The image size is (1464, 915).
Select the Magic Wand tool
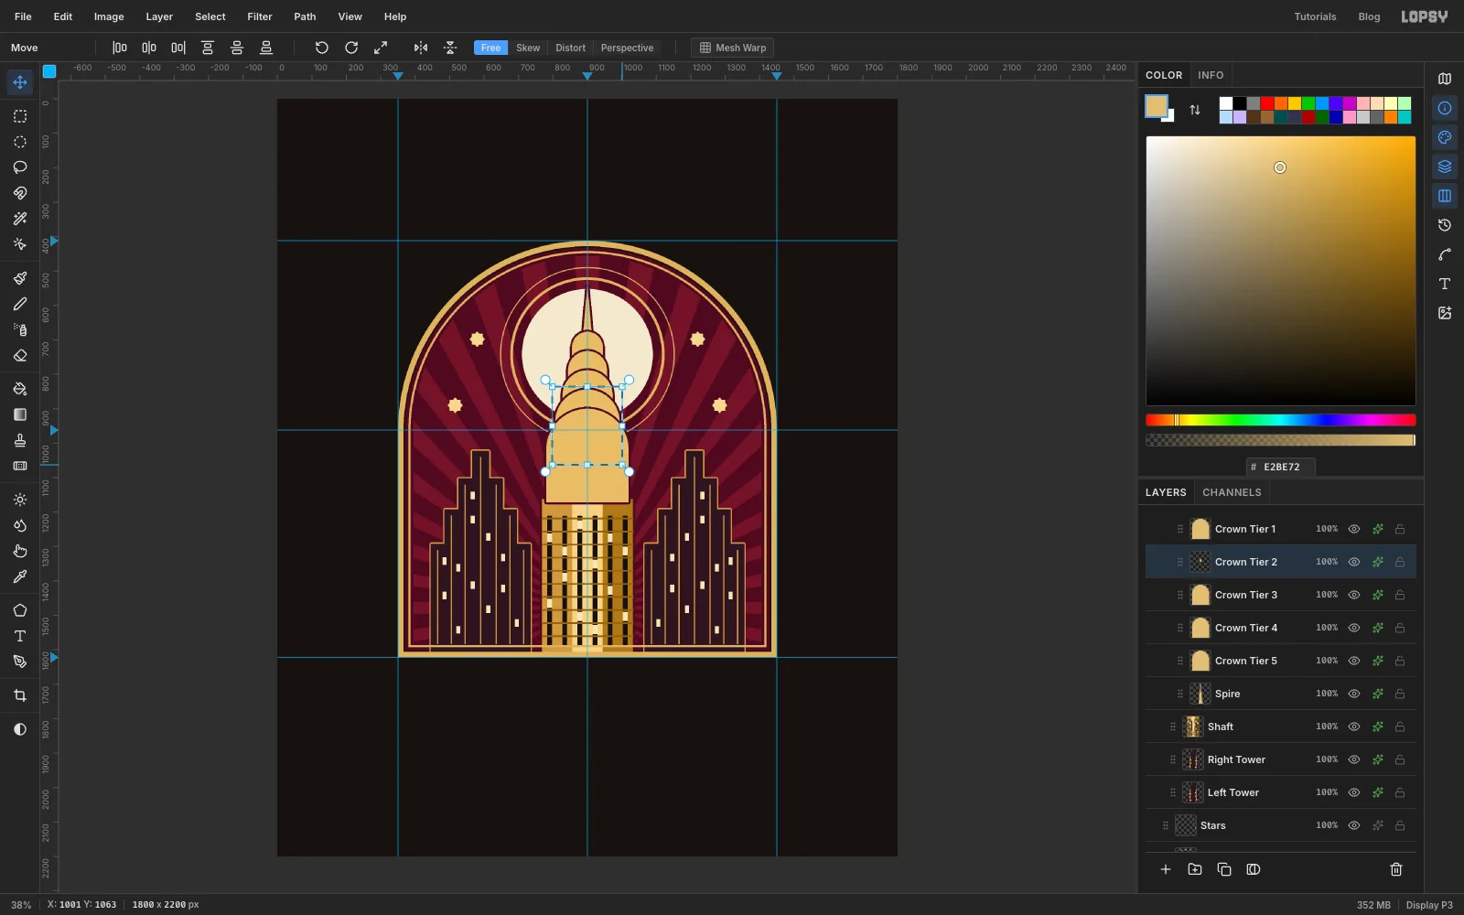click(20, 219)
